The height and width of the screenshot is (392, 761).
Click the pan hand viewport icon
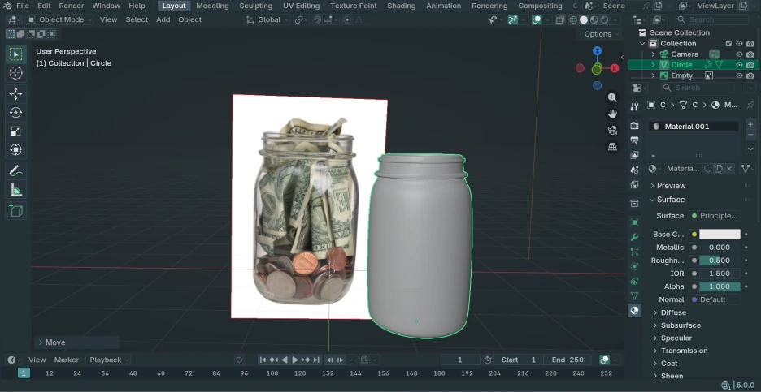coord(612,114)
